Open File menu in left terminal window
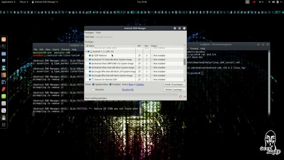The width and height of the screenshot is (284, 160). click(35, 49)
